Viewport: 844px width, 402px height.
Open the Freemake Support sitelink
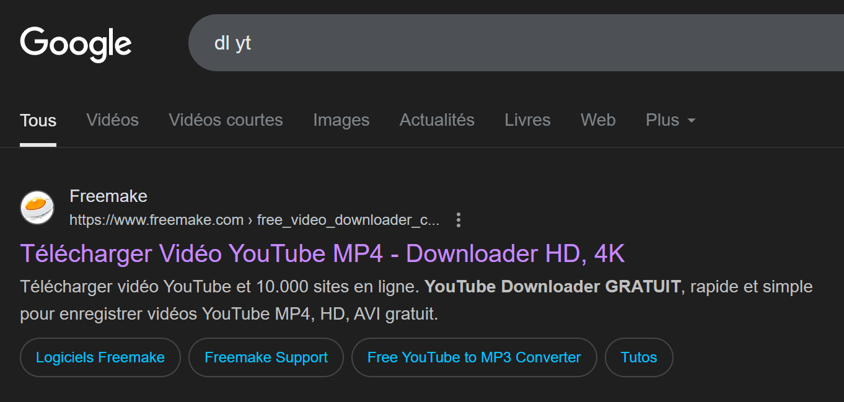point(266,357)
